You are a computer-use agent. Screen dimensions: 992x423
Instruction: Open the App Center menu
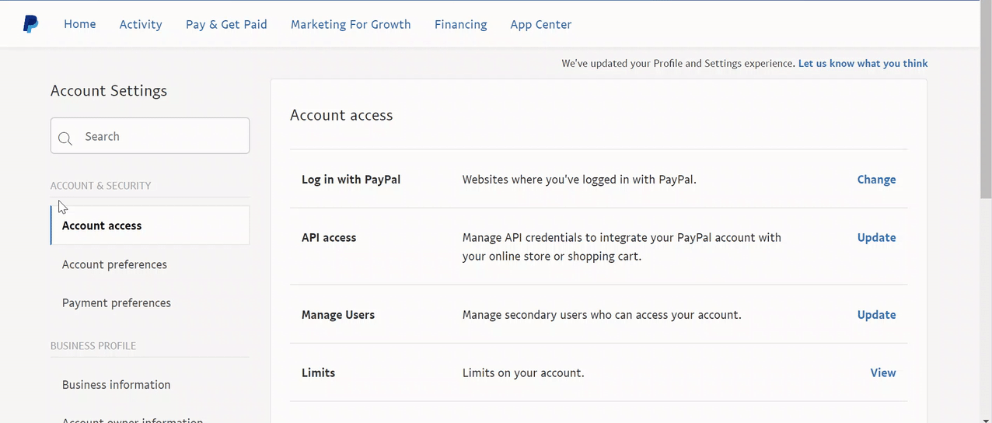pyautogui.click(x=541, y=24)
